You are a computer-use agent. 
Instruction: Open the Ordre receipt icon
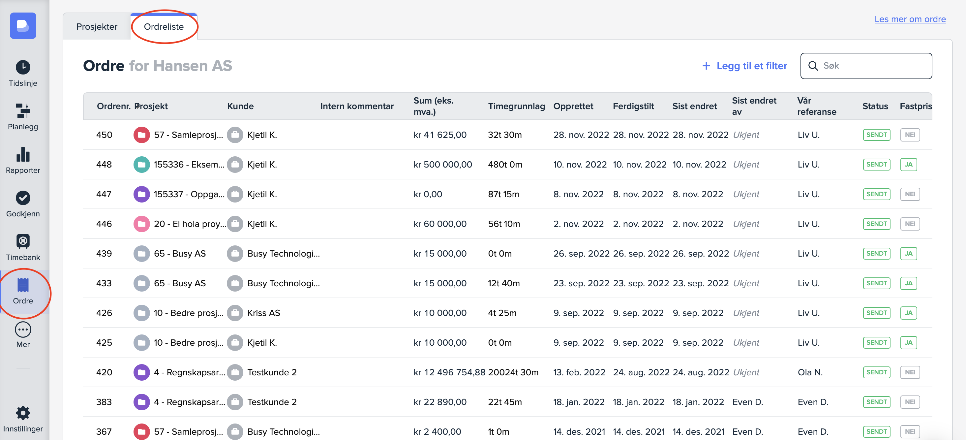click(x=23, y=285)
